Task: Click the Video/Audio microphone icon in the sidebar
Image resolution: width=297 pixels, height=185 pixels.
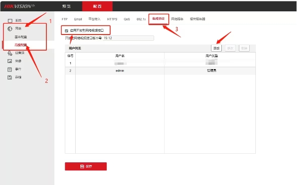Action: 10,53
